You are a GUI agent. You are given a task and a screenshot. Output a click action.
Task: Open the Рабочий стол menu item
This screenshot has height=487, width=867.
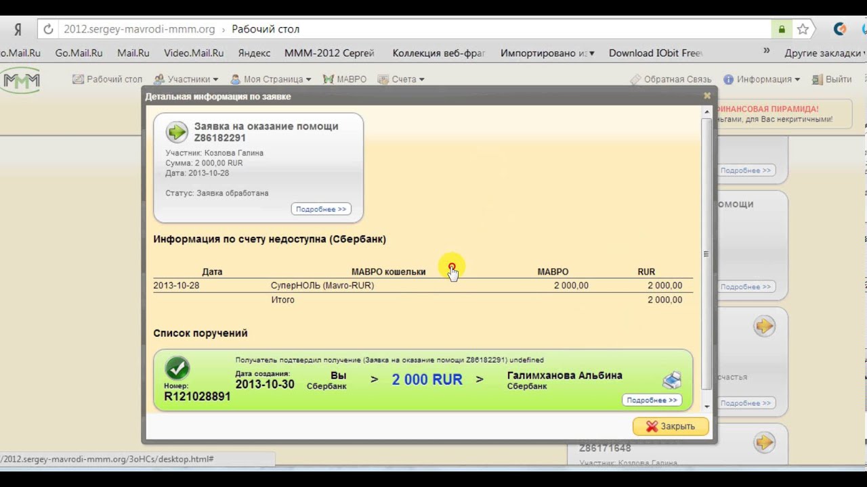(107, 79)
